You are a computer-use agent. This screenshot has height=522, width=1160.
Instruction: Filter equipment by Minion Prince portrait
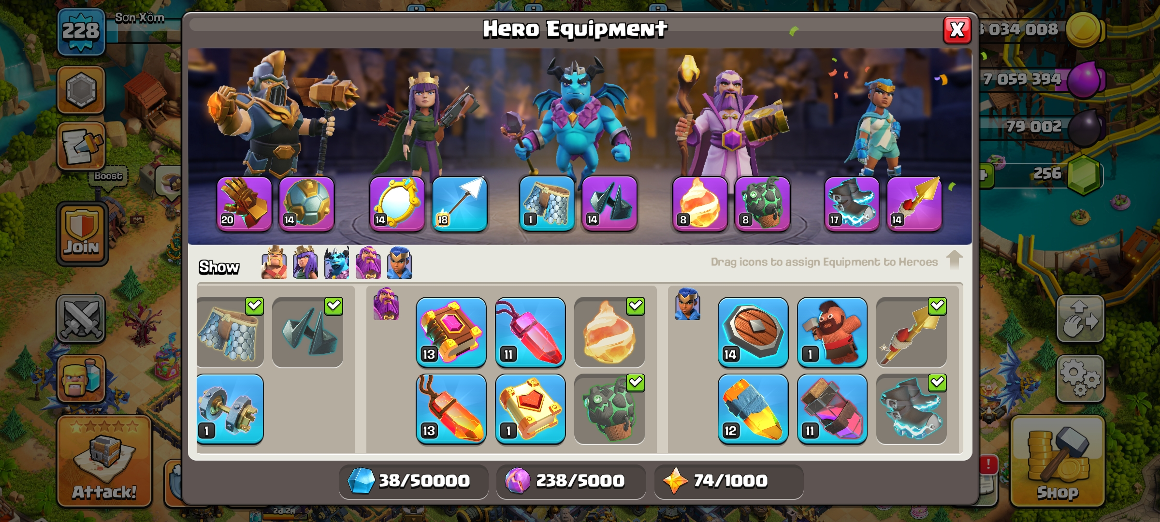pos(337,263)
